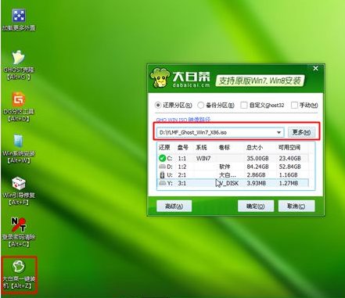Enable the 自定义Ghost32 checkbox

(244, 105)
